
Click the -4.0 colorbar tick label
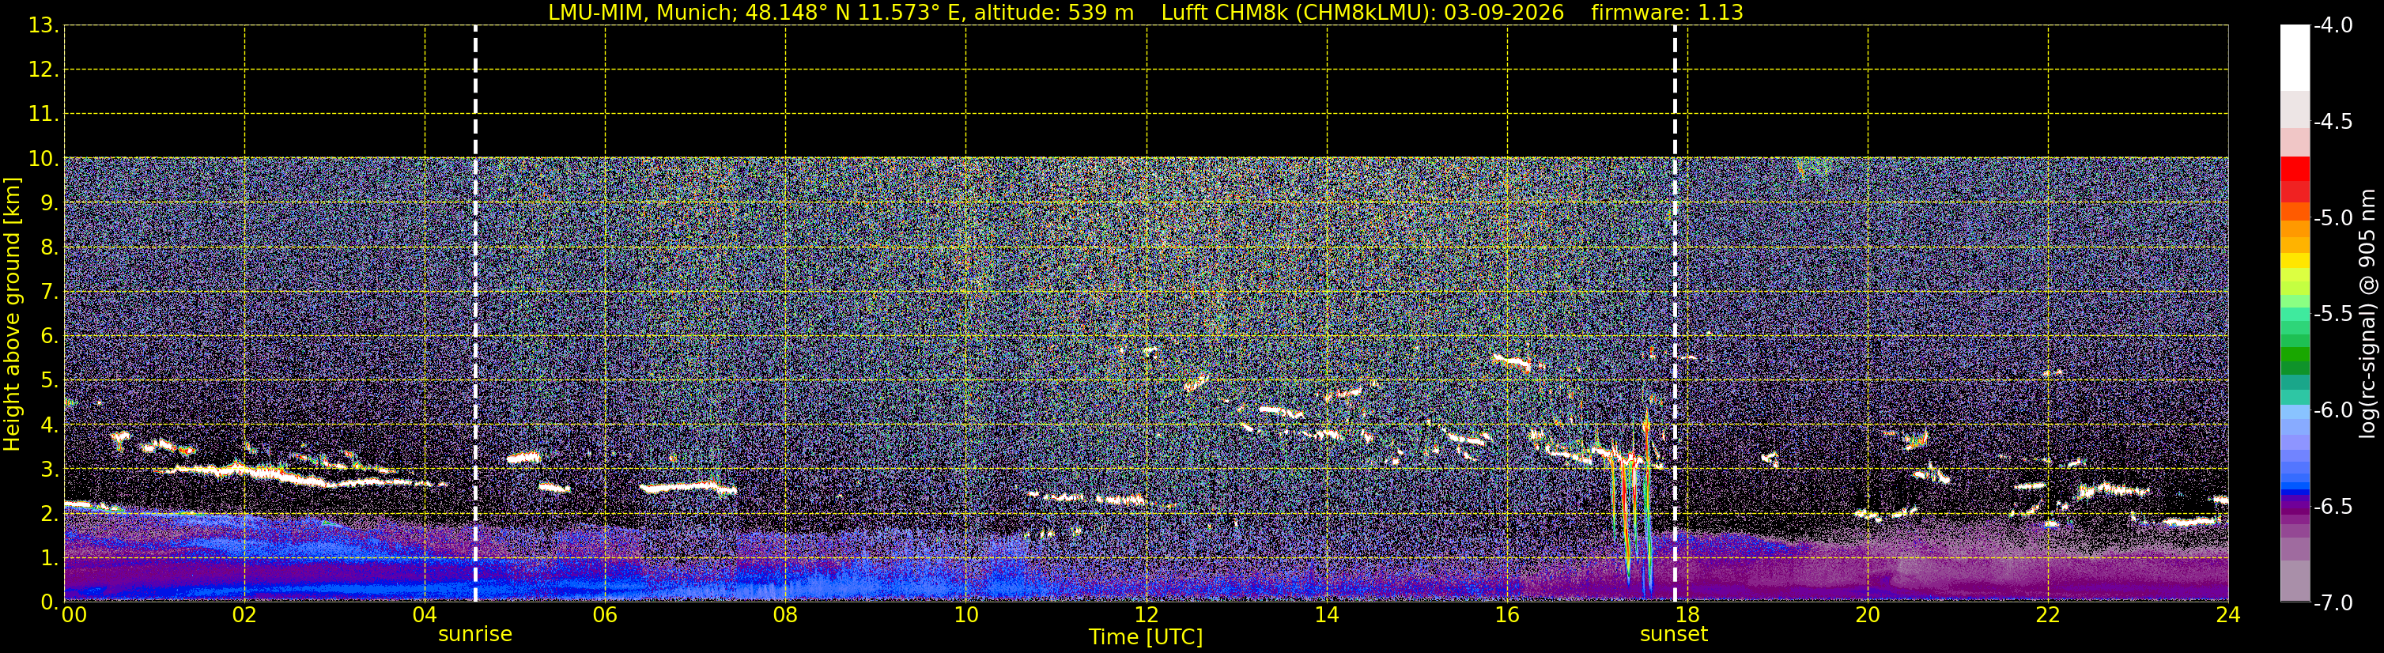click(2332, 26)
